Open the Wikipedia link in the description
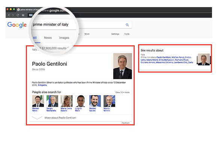The height and width of the screenshot is (143, 218). pyautogui.click(x=42, y=85)
